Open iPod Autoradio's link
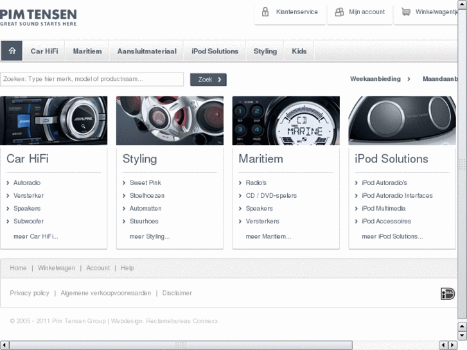 384,182
